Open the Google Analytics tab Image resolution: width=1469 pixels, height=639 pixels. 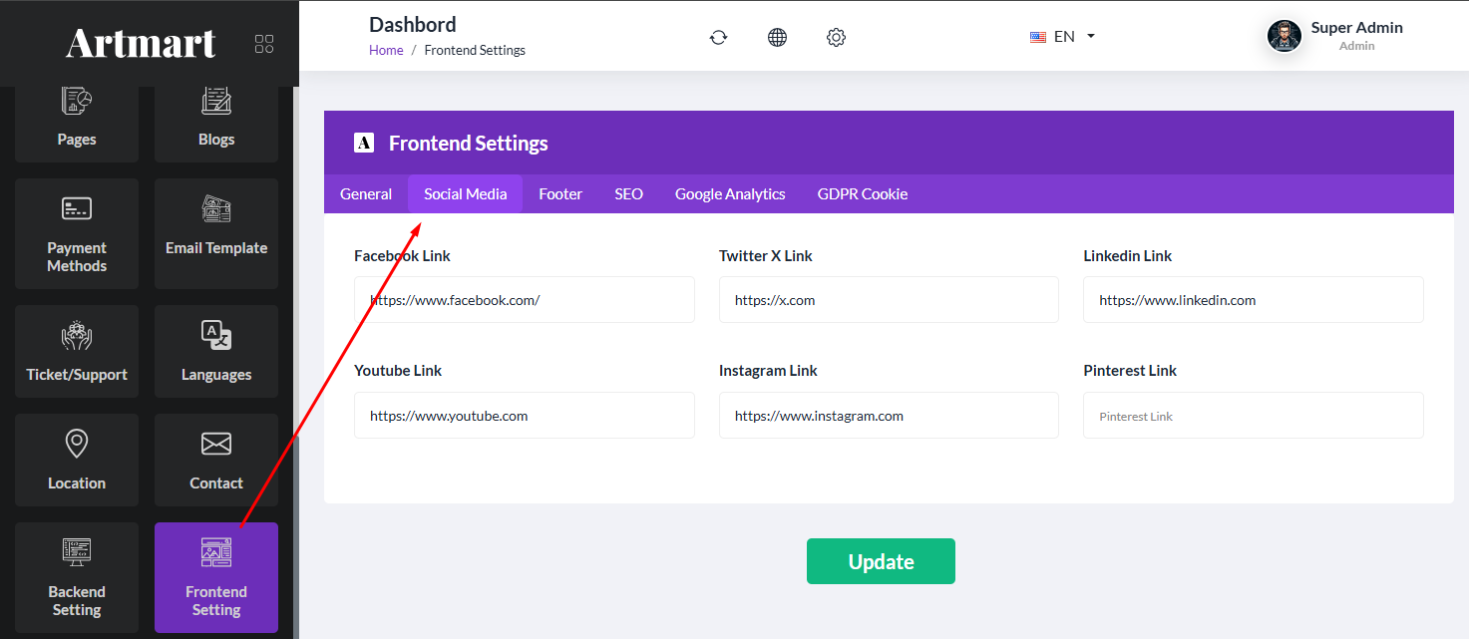(x=730, y=194)
